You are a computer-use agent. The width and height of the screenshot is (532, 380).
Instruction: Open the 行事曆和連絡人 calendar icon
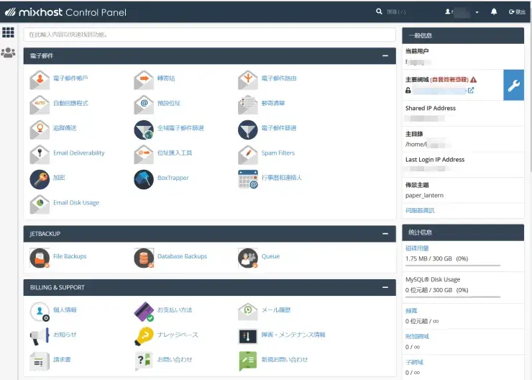tap(248, 179)
